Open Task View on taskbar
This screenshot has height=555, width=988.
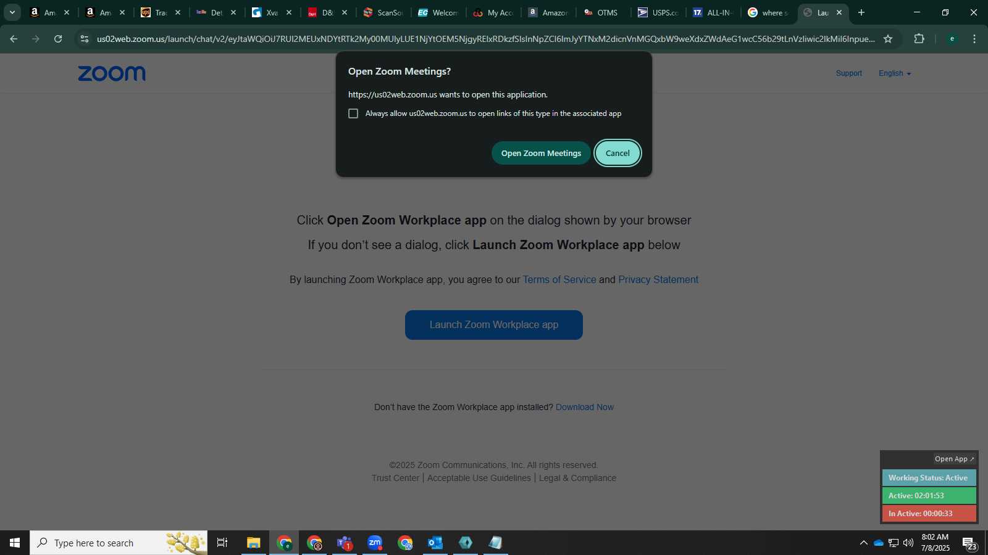pyautogui.click(x=222, y=543)
